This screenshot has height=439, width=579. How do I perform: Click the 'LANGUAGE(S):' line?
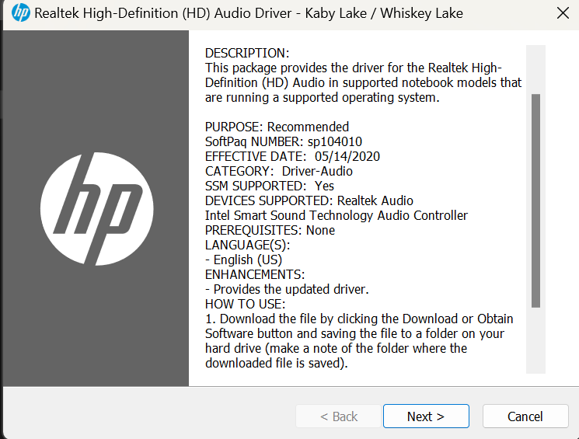click(247, 246)
